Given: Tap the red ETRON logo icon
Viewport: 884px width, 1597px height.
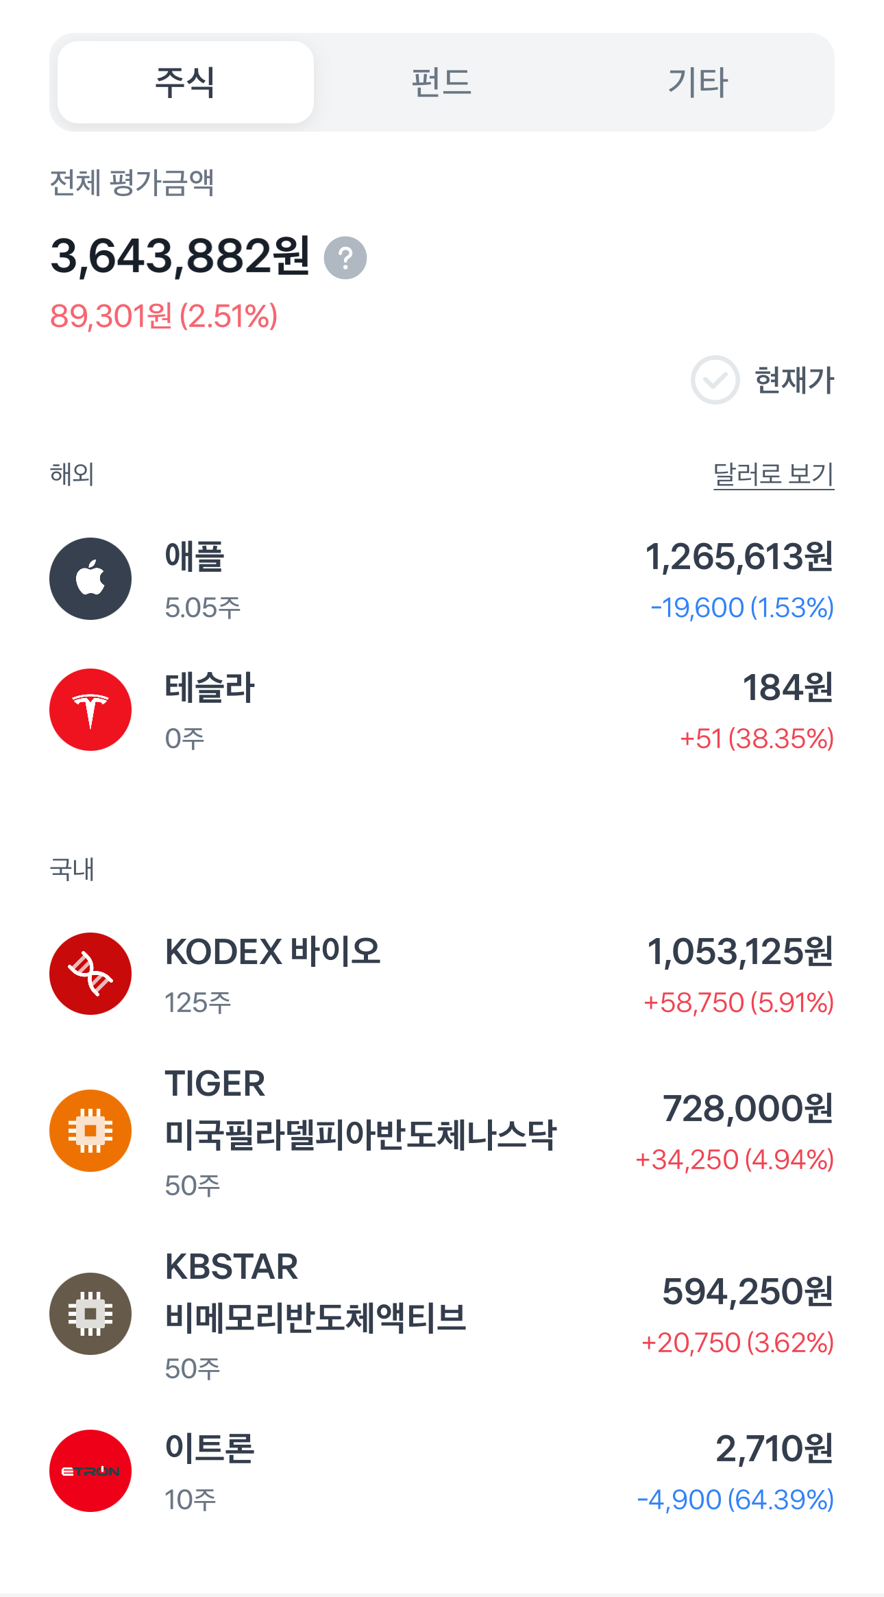Looking at the screenshot, I should [x=90, y=1471].
